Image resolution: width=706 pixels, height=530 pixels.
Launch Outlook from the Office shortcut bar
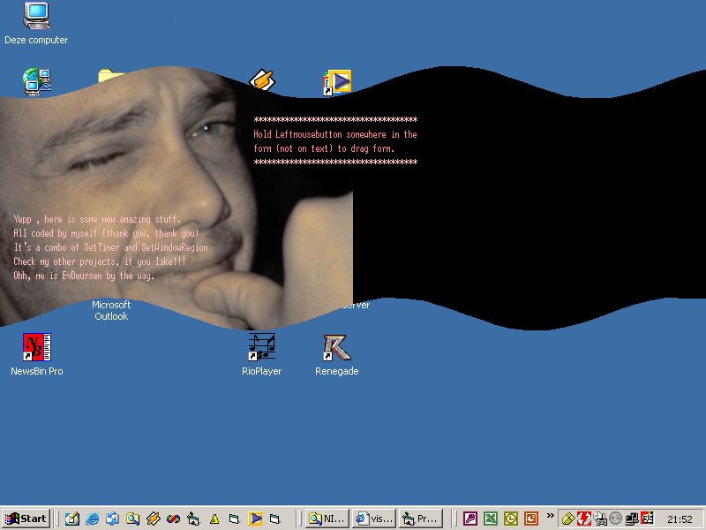point(511,519)
